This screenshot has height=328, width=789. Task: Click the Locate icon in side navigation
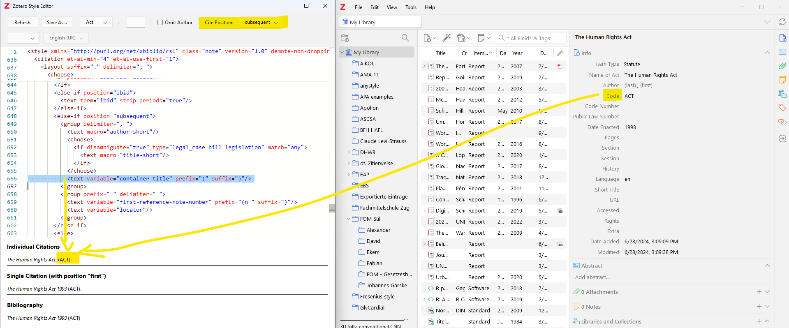tap(782, 139)
